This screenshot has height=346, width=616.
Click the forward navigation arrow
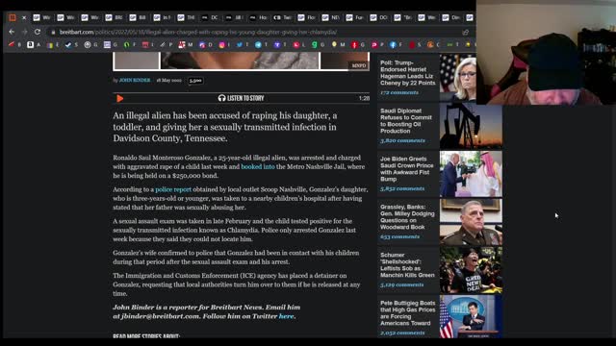coord(25,32)
